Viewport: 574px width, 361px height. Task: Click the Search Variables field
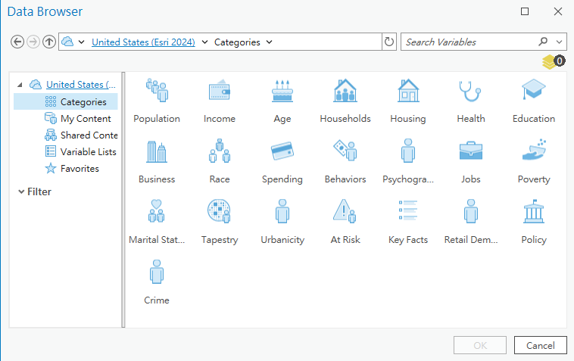(468, 42)
